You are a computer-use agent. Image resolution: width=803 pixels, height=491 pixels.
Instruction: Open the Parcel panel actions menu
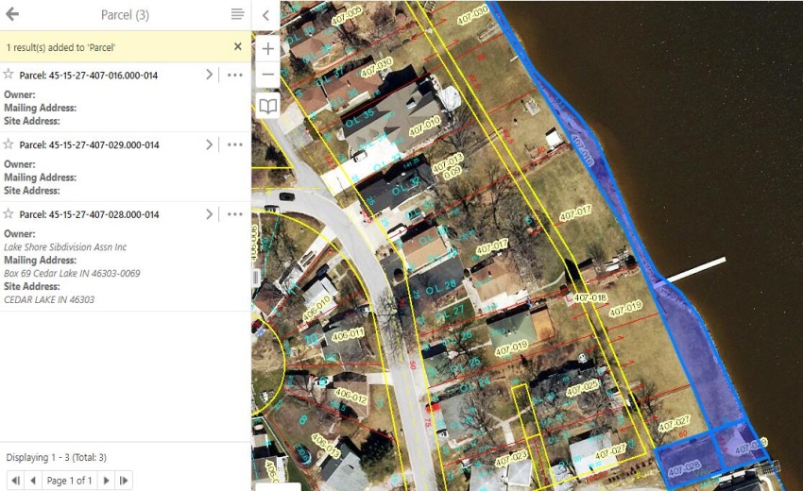pyautogui.click(x=237, y=14)
